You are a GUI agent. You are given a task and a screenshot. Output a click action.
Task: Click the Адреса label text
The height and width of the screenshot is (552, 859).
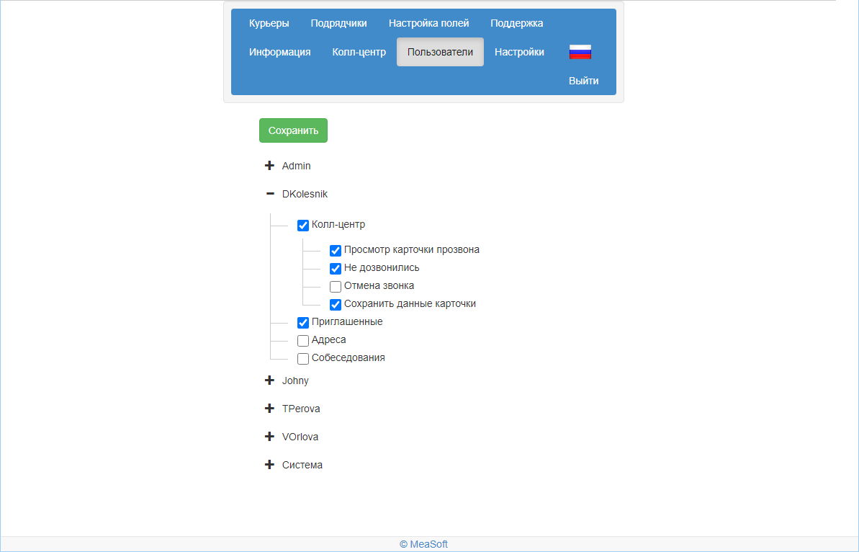[329, 340]
